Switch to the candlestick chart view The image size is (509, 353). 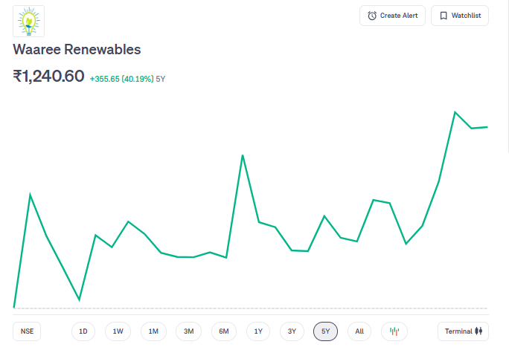click(x=394, y=331)
